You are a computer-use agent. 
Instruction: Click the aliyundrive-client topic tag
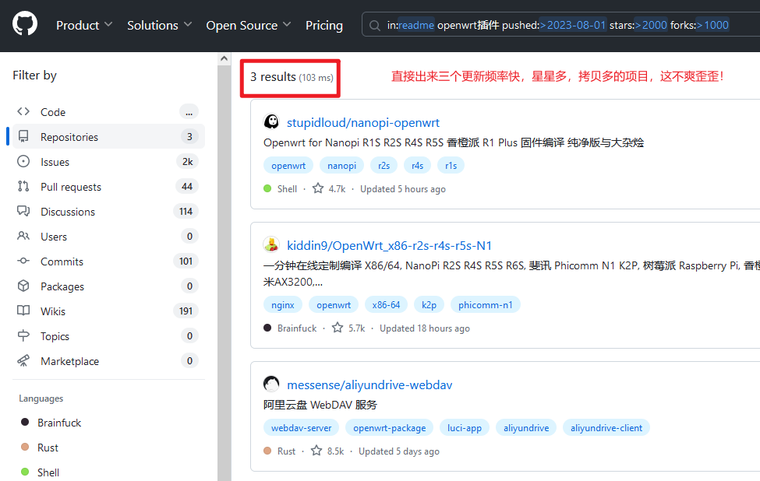[606, 428]
